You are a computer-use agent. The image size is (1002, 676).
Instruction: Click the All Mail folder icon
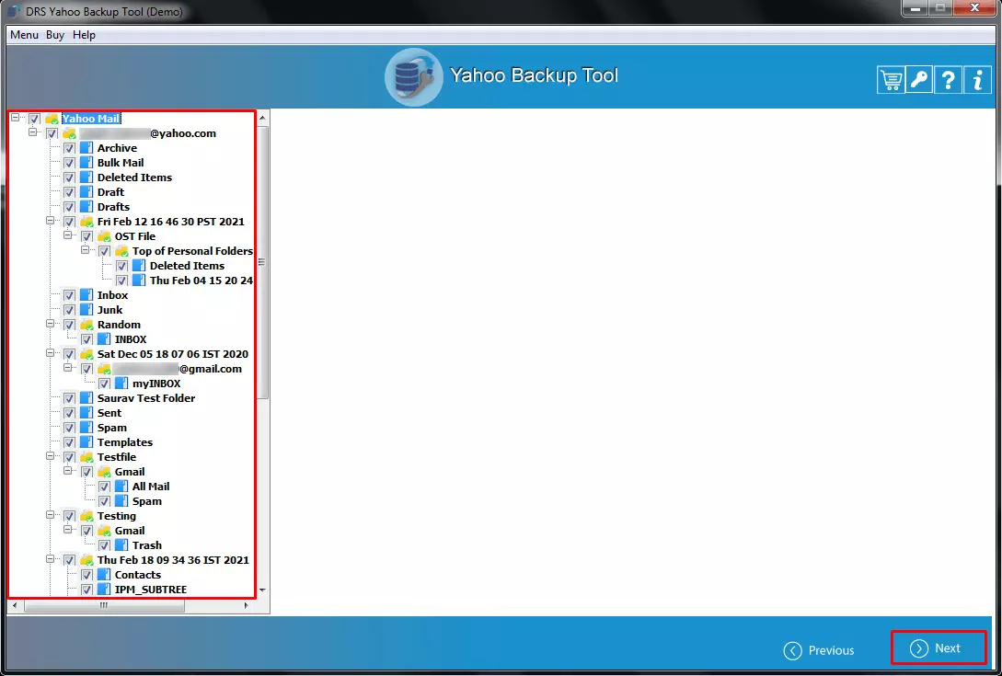121,487
